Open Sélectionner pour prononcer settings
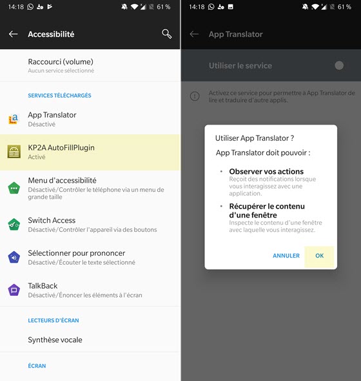The image size is (361, 381). [90, 257]
